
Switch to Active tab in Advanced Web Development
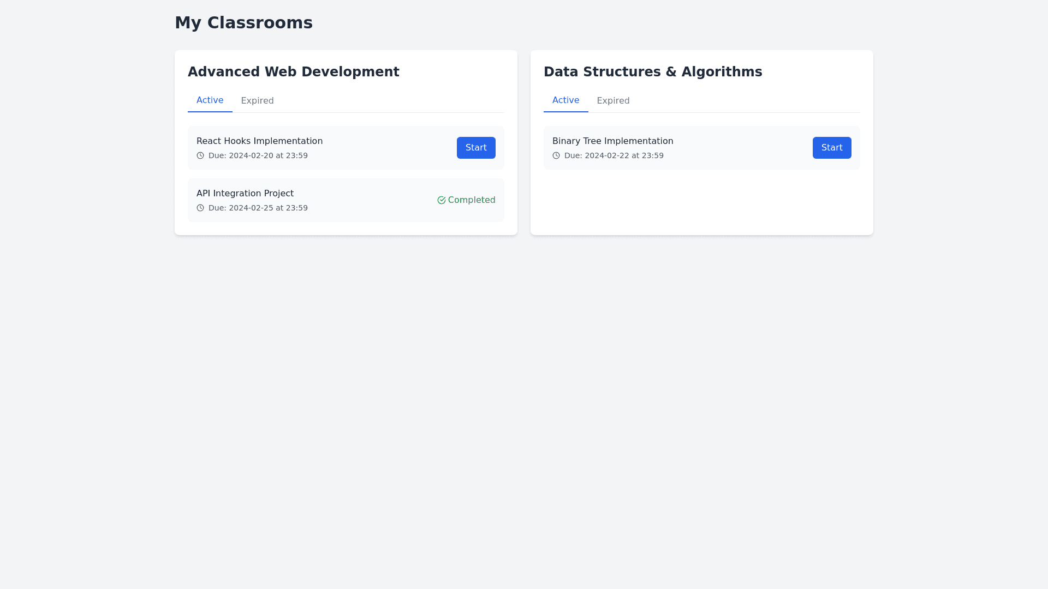click(210, 100)
